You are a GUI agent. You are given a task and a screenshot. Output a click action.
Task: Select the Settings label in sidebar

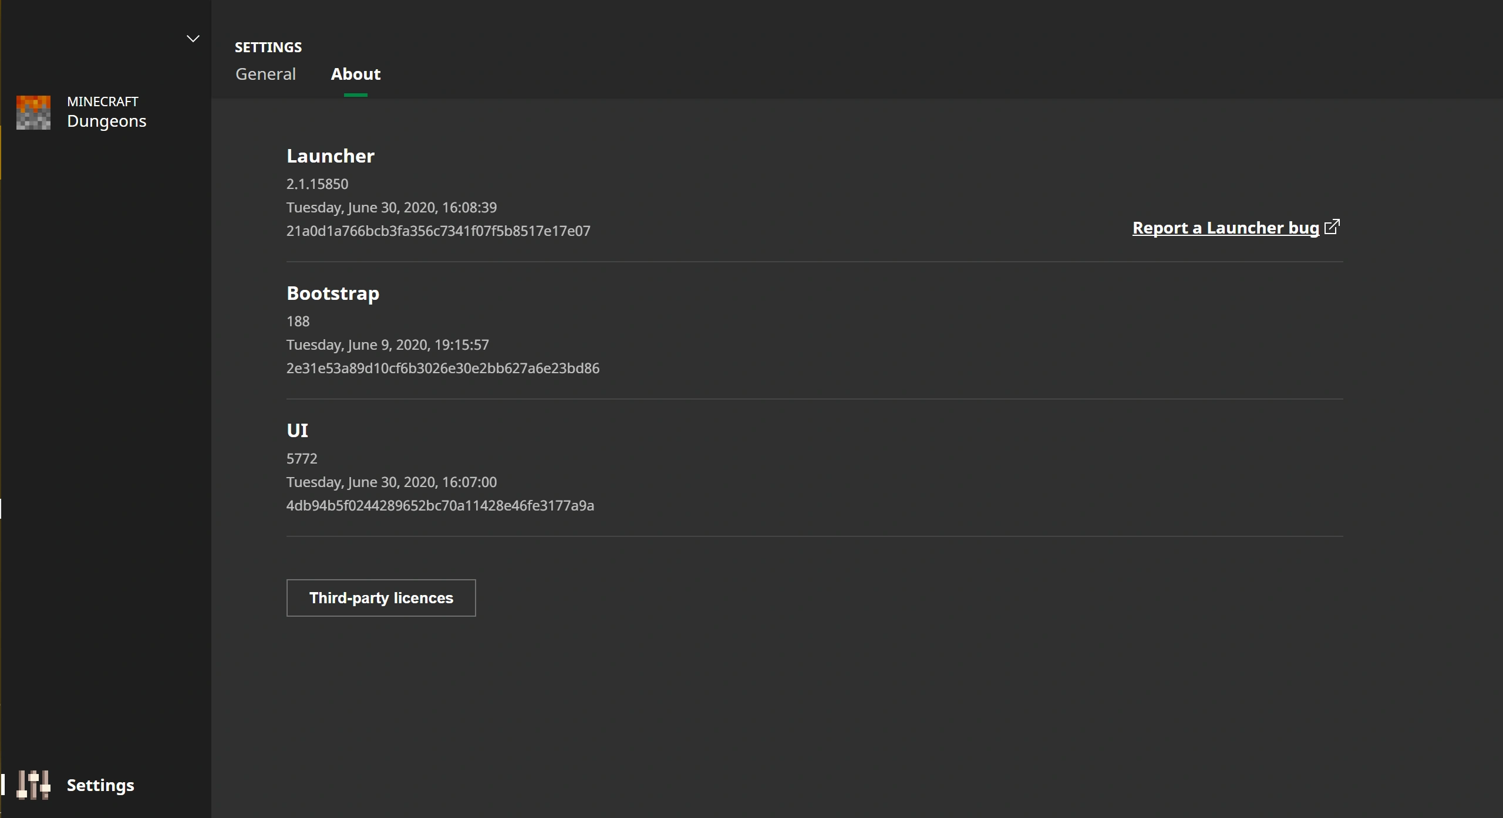tap(100, 785)
